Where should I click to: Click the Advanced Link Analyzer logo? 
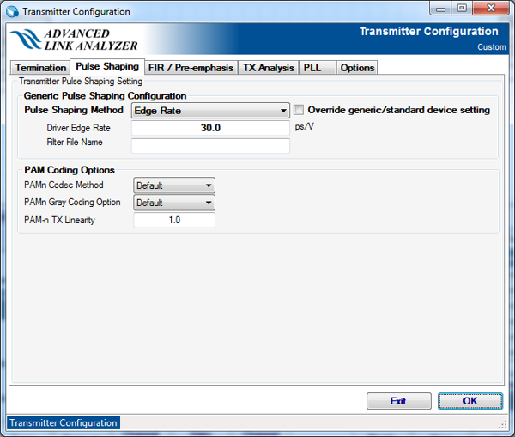[x=74, y=39]
